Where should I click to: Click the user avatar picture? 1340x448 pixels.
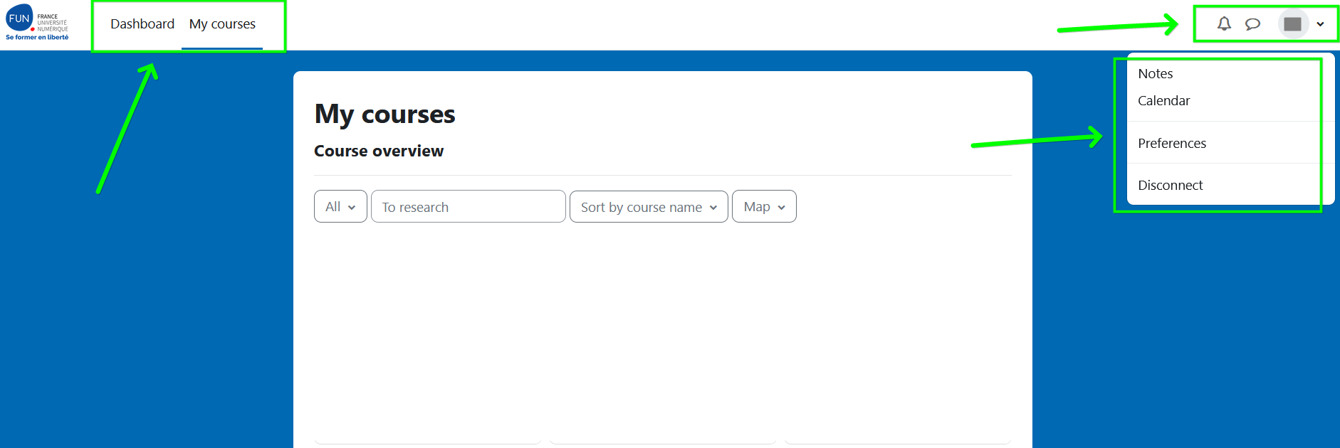[x=1292, y=24]
